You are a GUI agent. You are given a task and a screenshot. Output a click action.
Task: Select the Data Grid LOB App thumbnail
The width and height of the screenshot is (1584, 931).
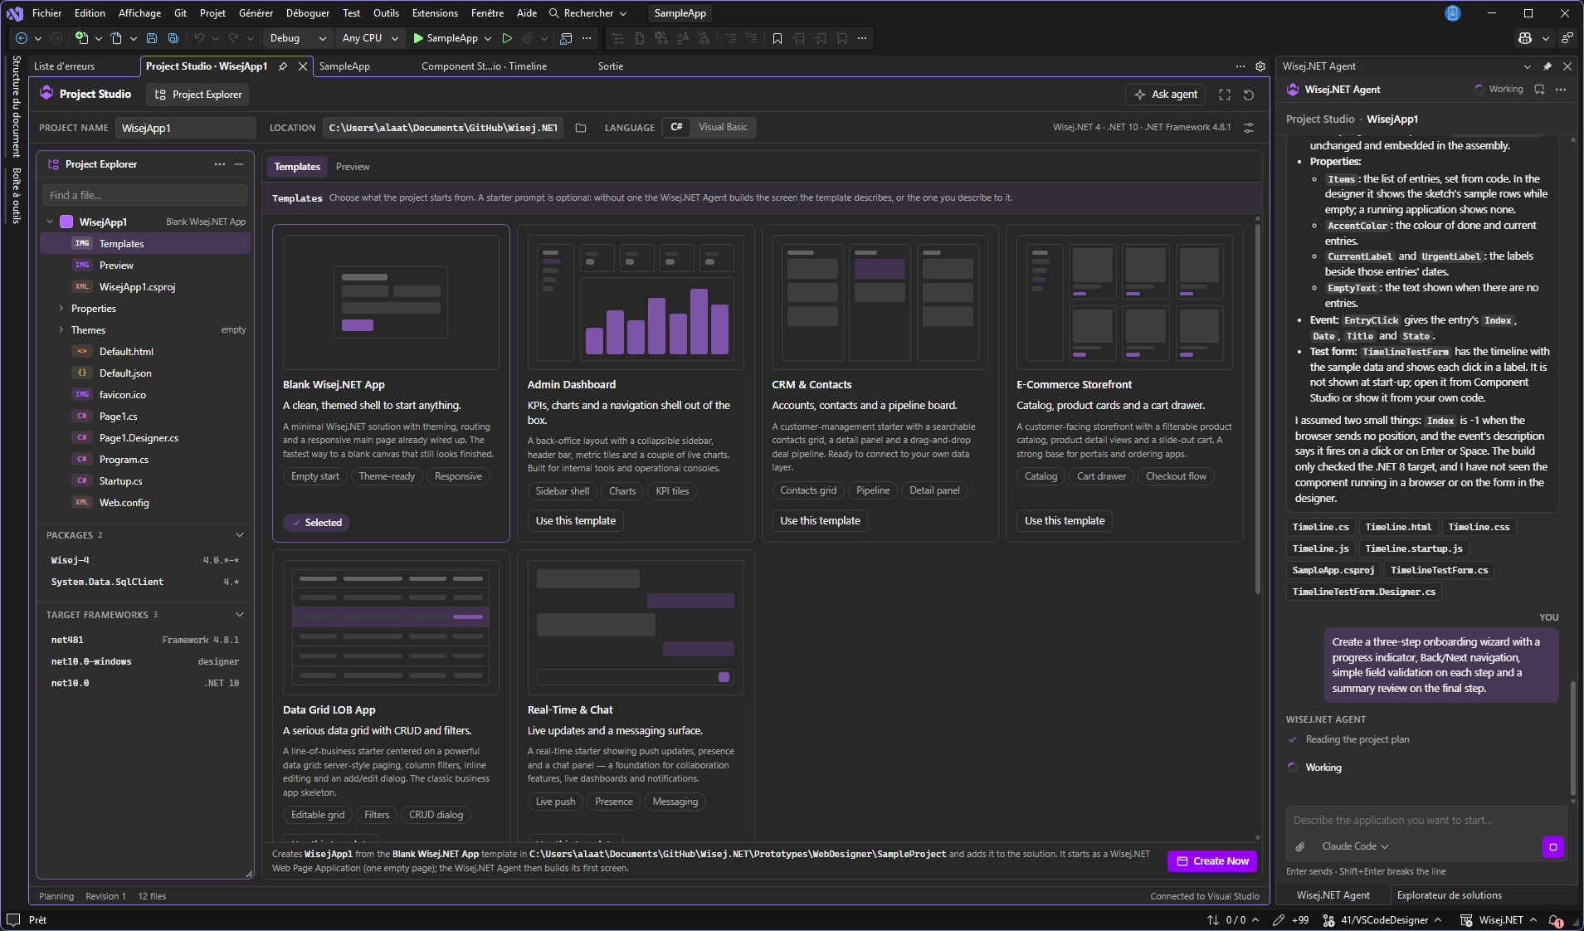click(391, 627)
